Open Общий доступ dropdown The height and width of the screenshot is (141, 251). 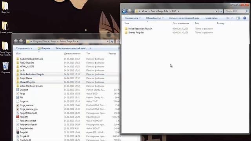[155, 18]
